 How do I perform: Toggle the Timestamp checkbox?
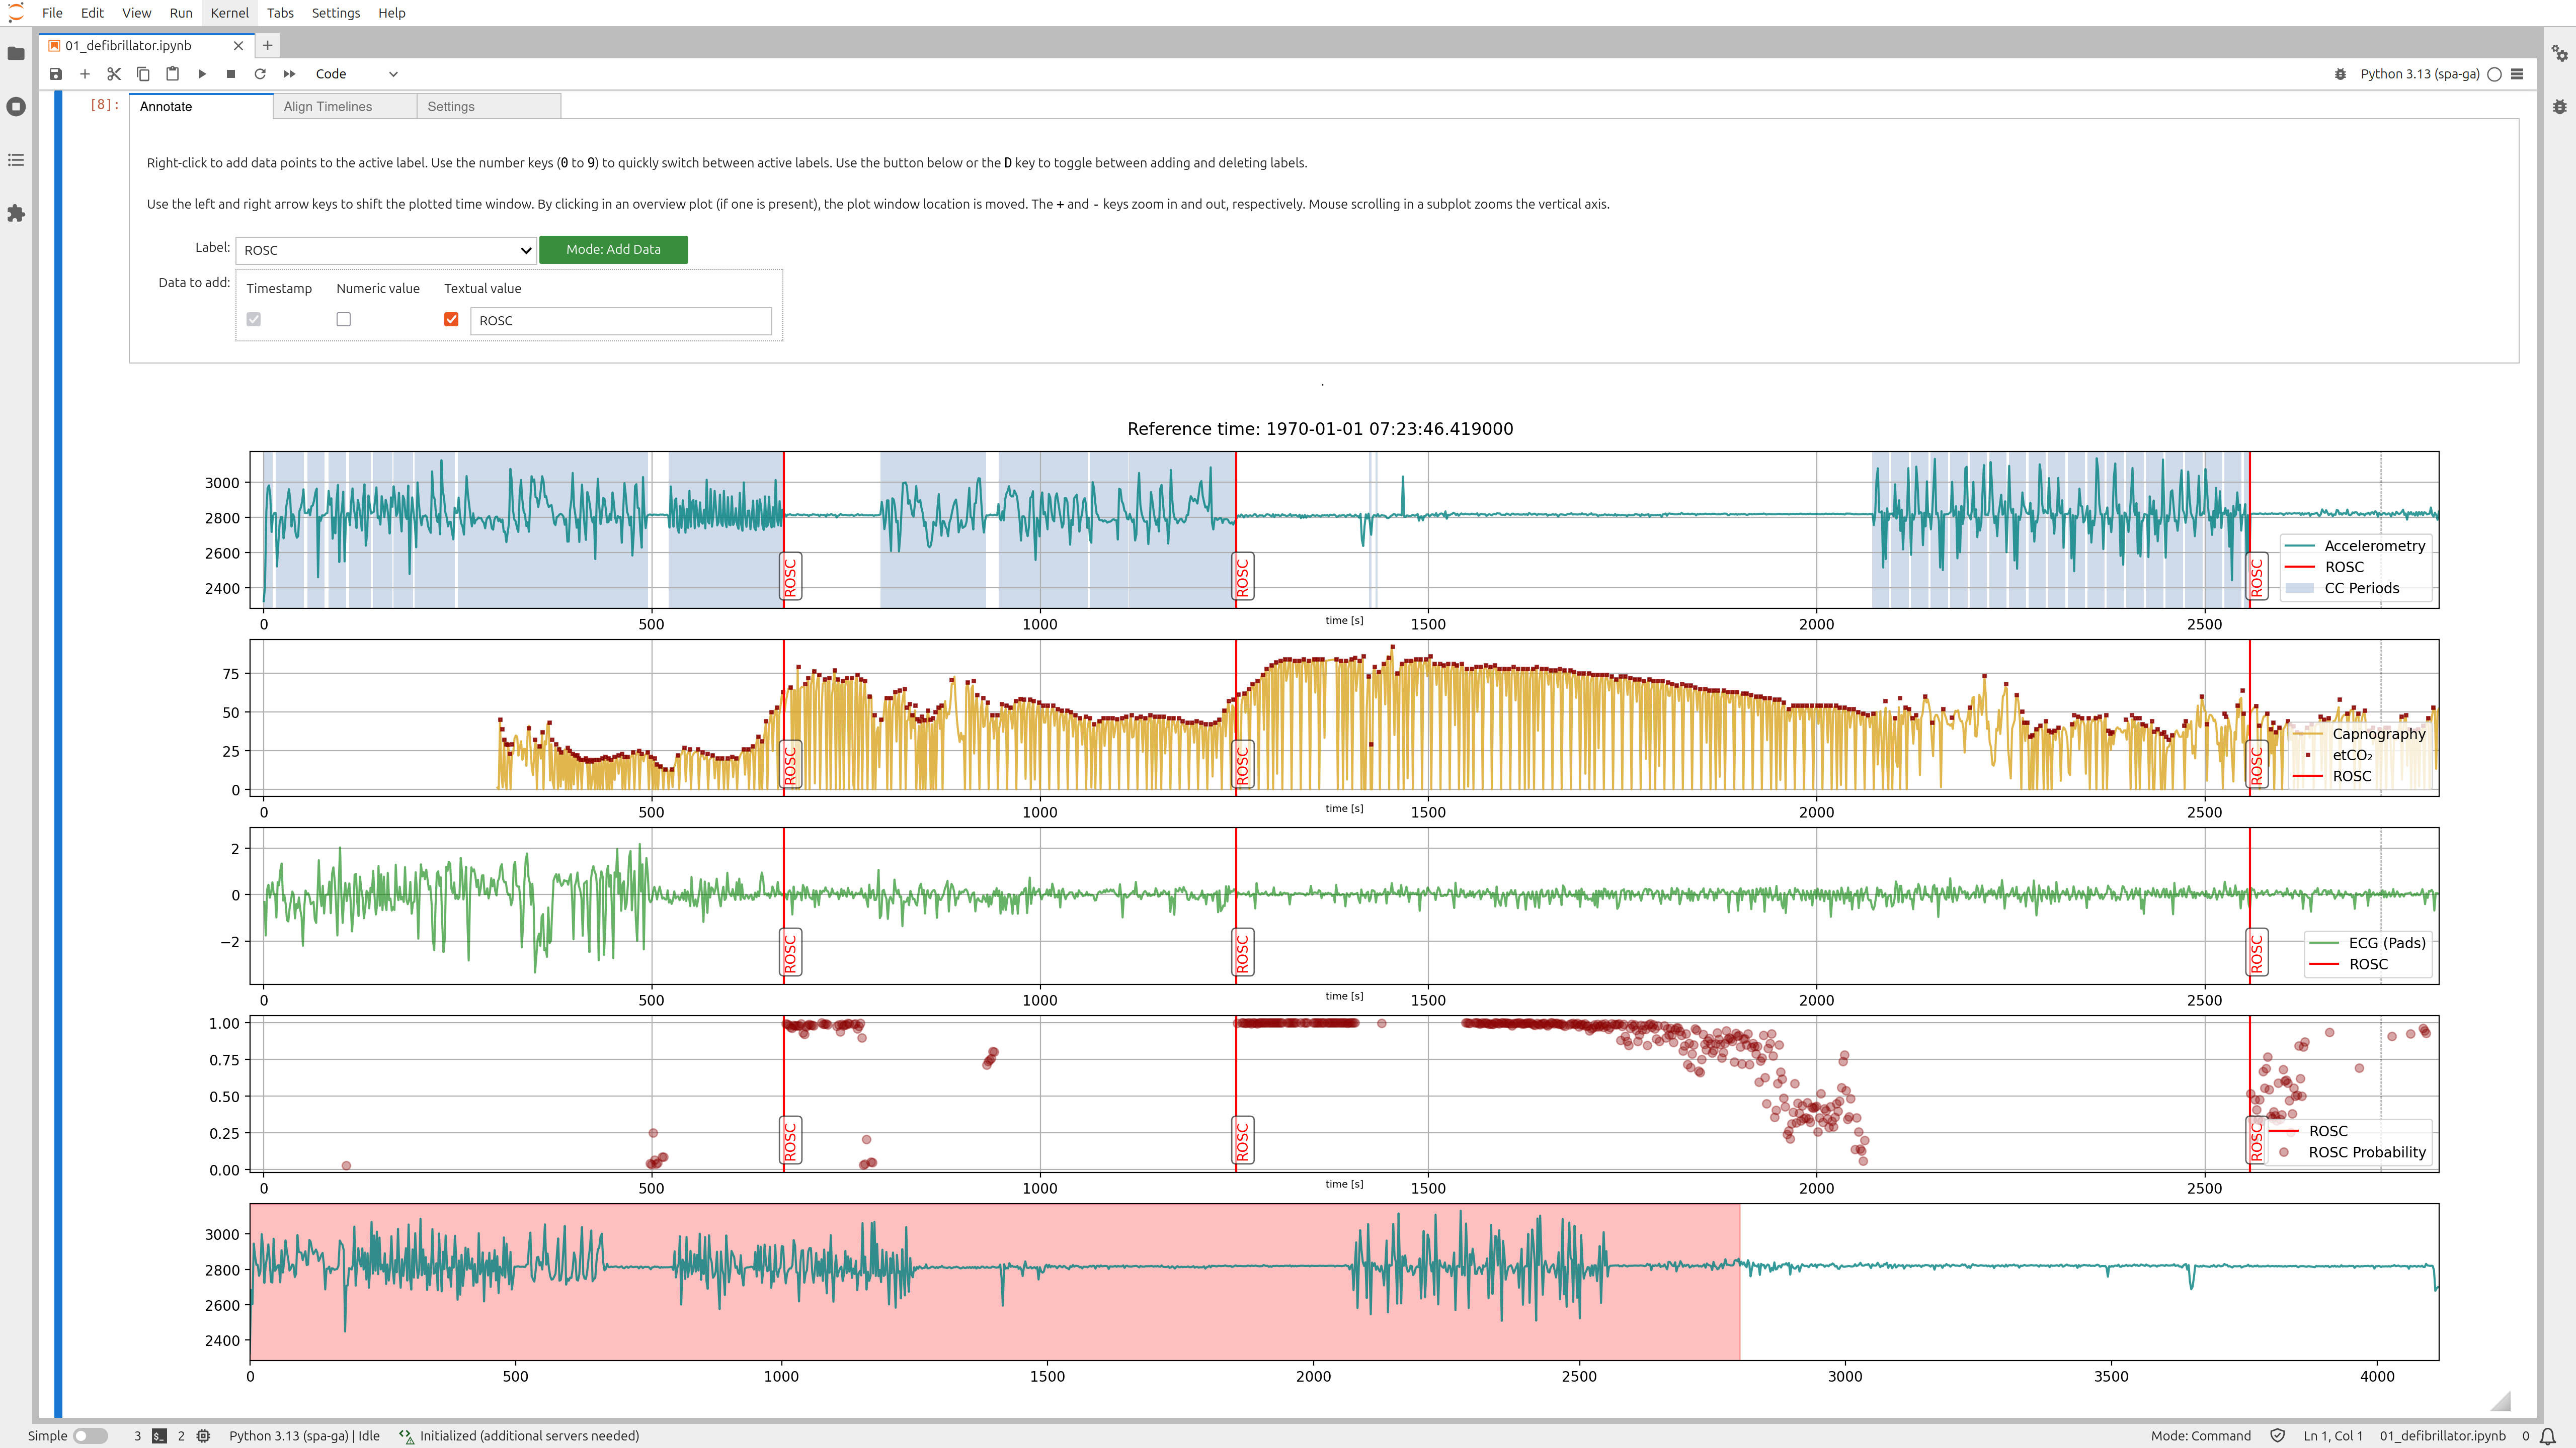[x=254, y=320]
